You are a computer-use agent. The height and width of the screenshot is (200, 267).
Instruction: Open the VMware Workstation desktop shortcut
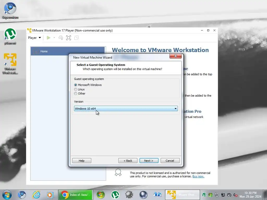[x=10, y=64]
